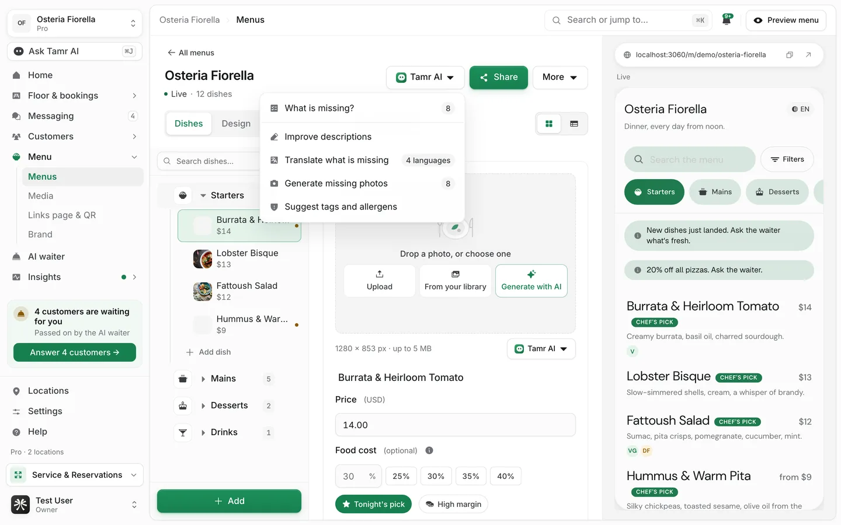This screenshot has width=841, height=525.
Task: Click the Mains category pot icon
Action: tap(183, 379)
